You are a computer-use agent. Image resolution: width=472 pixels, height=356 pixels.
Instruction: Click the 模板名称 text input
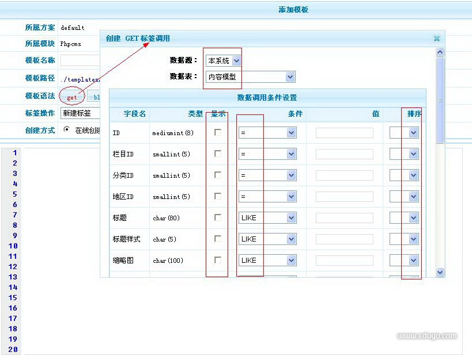pyautogui.click(x=80, y=60)
